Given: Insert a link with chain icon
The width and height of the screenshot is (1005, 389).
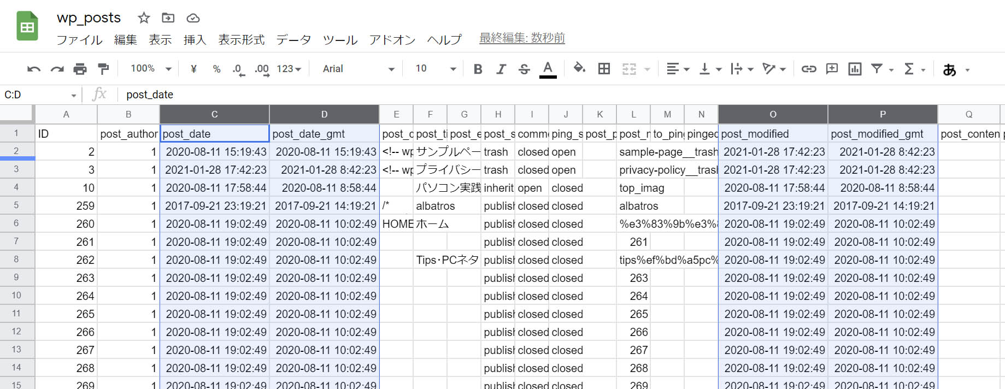Looking at the screenshot, I should 809,69.
